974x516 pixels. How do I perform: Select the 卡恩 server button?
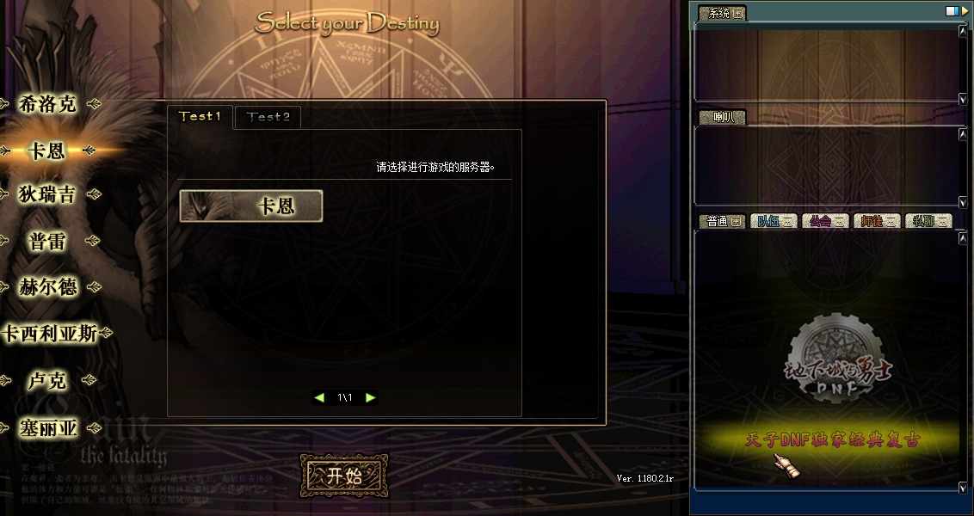[x=251, y=206]
